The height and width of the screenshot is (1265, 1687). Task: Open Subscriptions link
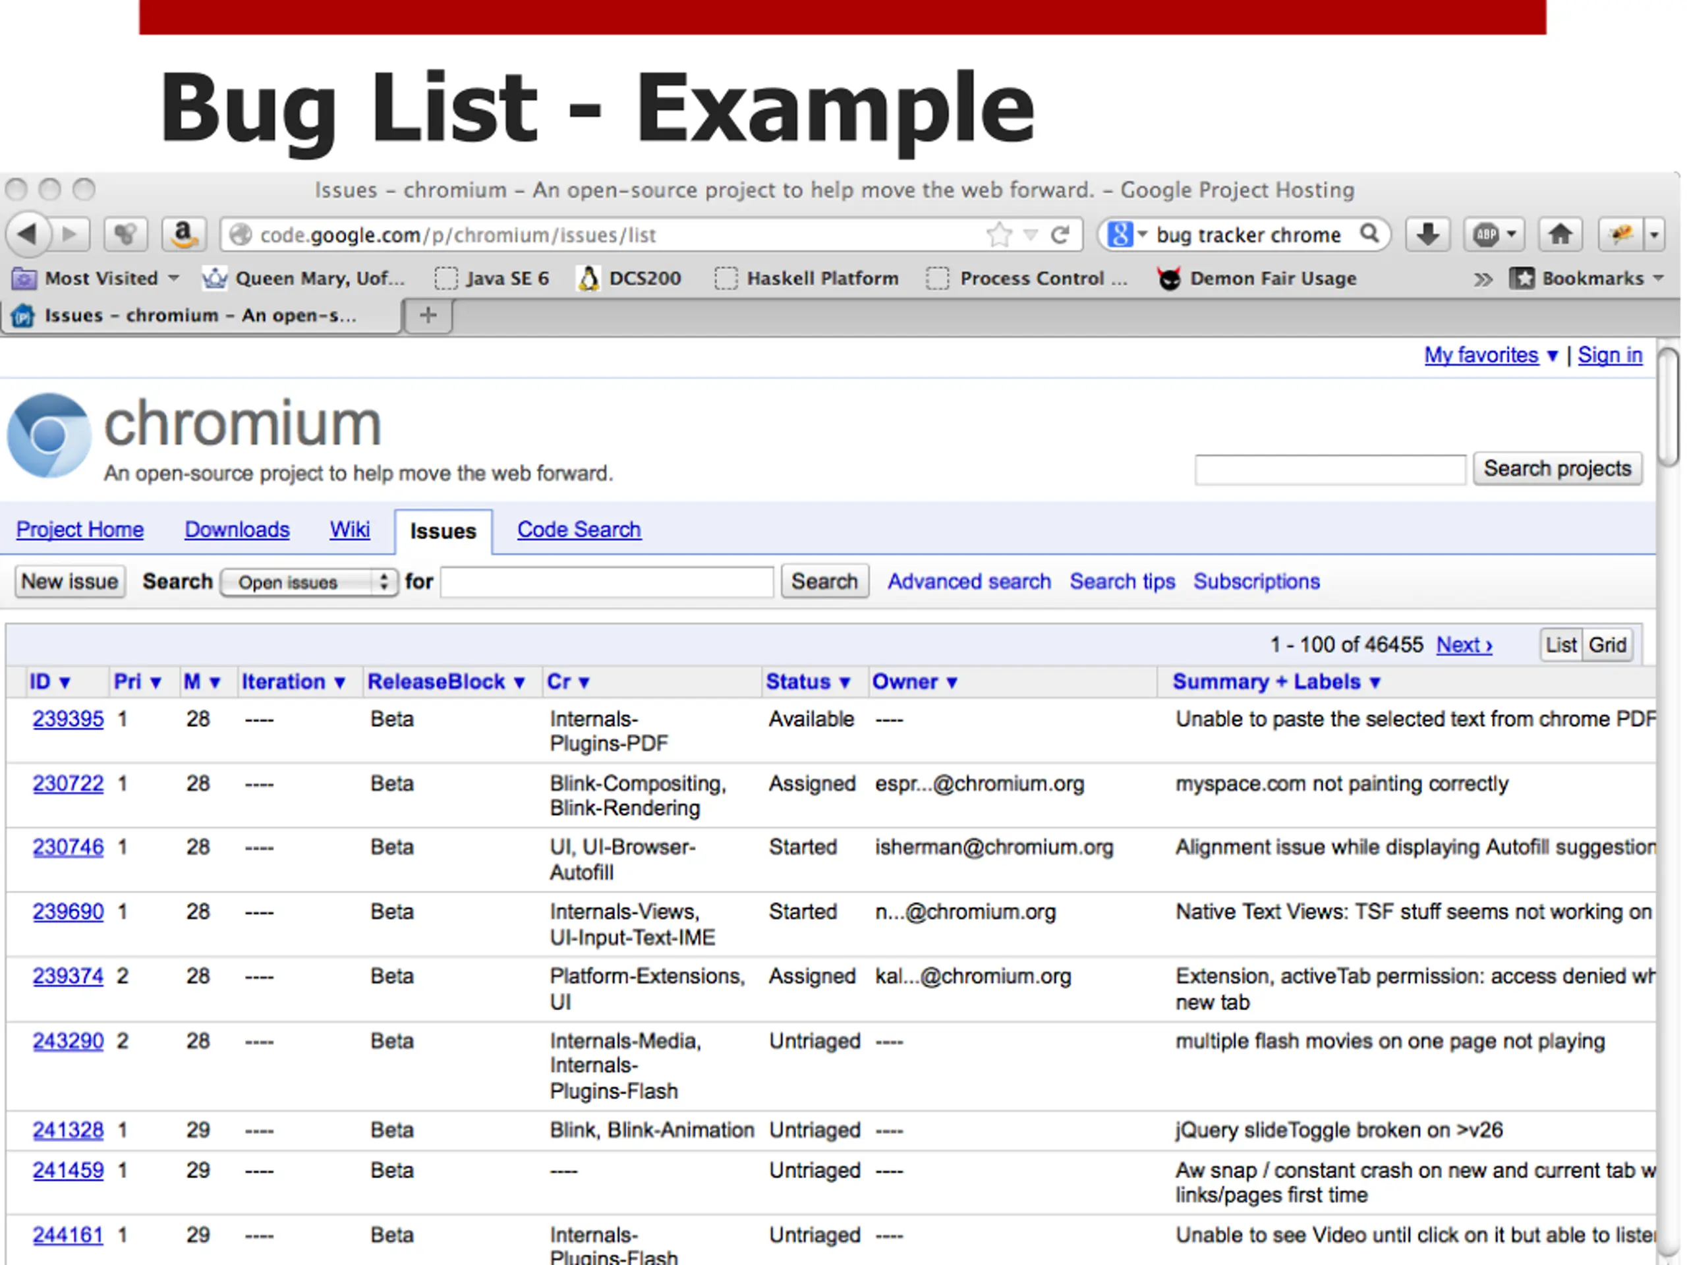[x=1256, y=582]
